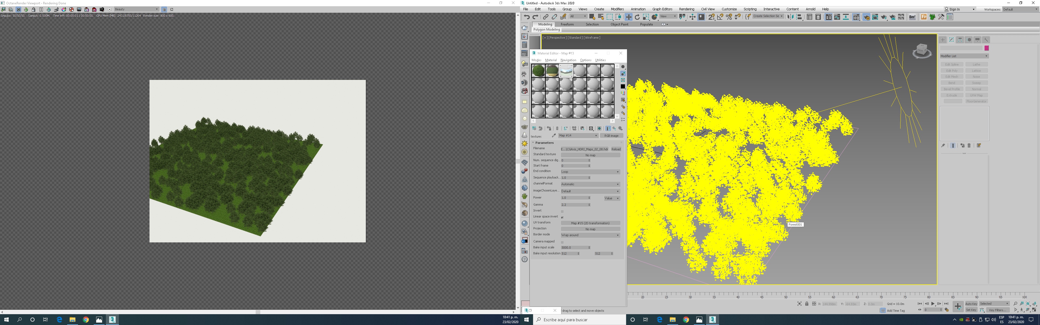Click the Reload button for filename
This screenshot has width=1040, height=325.
pos(616,149)
